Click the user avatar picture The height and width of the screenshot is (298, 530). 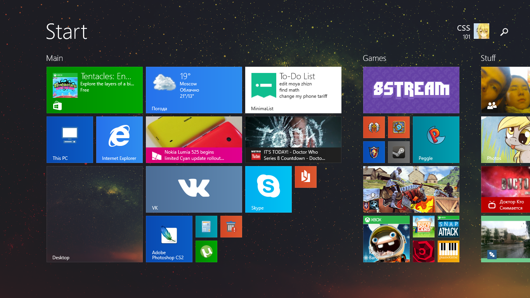pyautogui.click(x=482, y=31)
